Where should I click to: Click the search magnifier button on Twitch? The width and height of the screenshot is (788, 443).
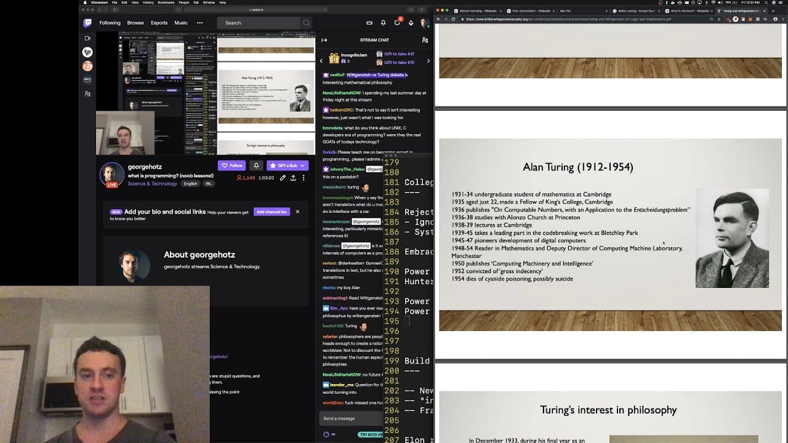(x=306, y=23)
